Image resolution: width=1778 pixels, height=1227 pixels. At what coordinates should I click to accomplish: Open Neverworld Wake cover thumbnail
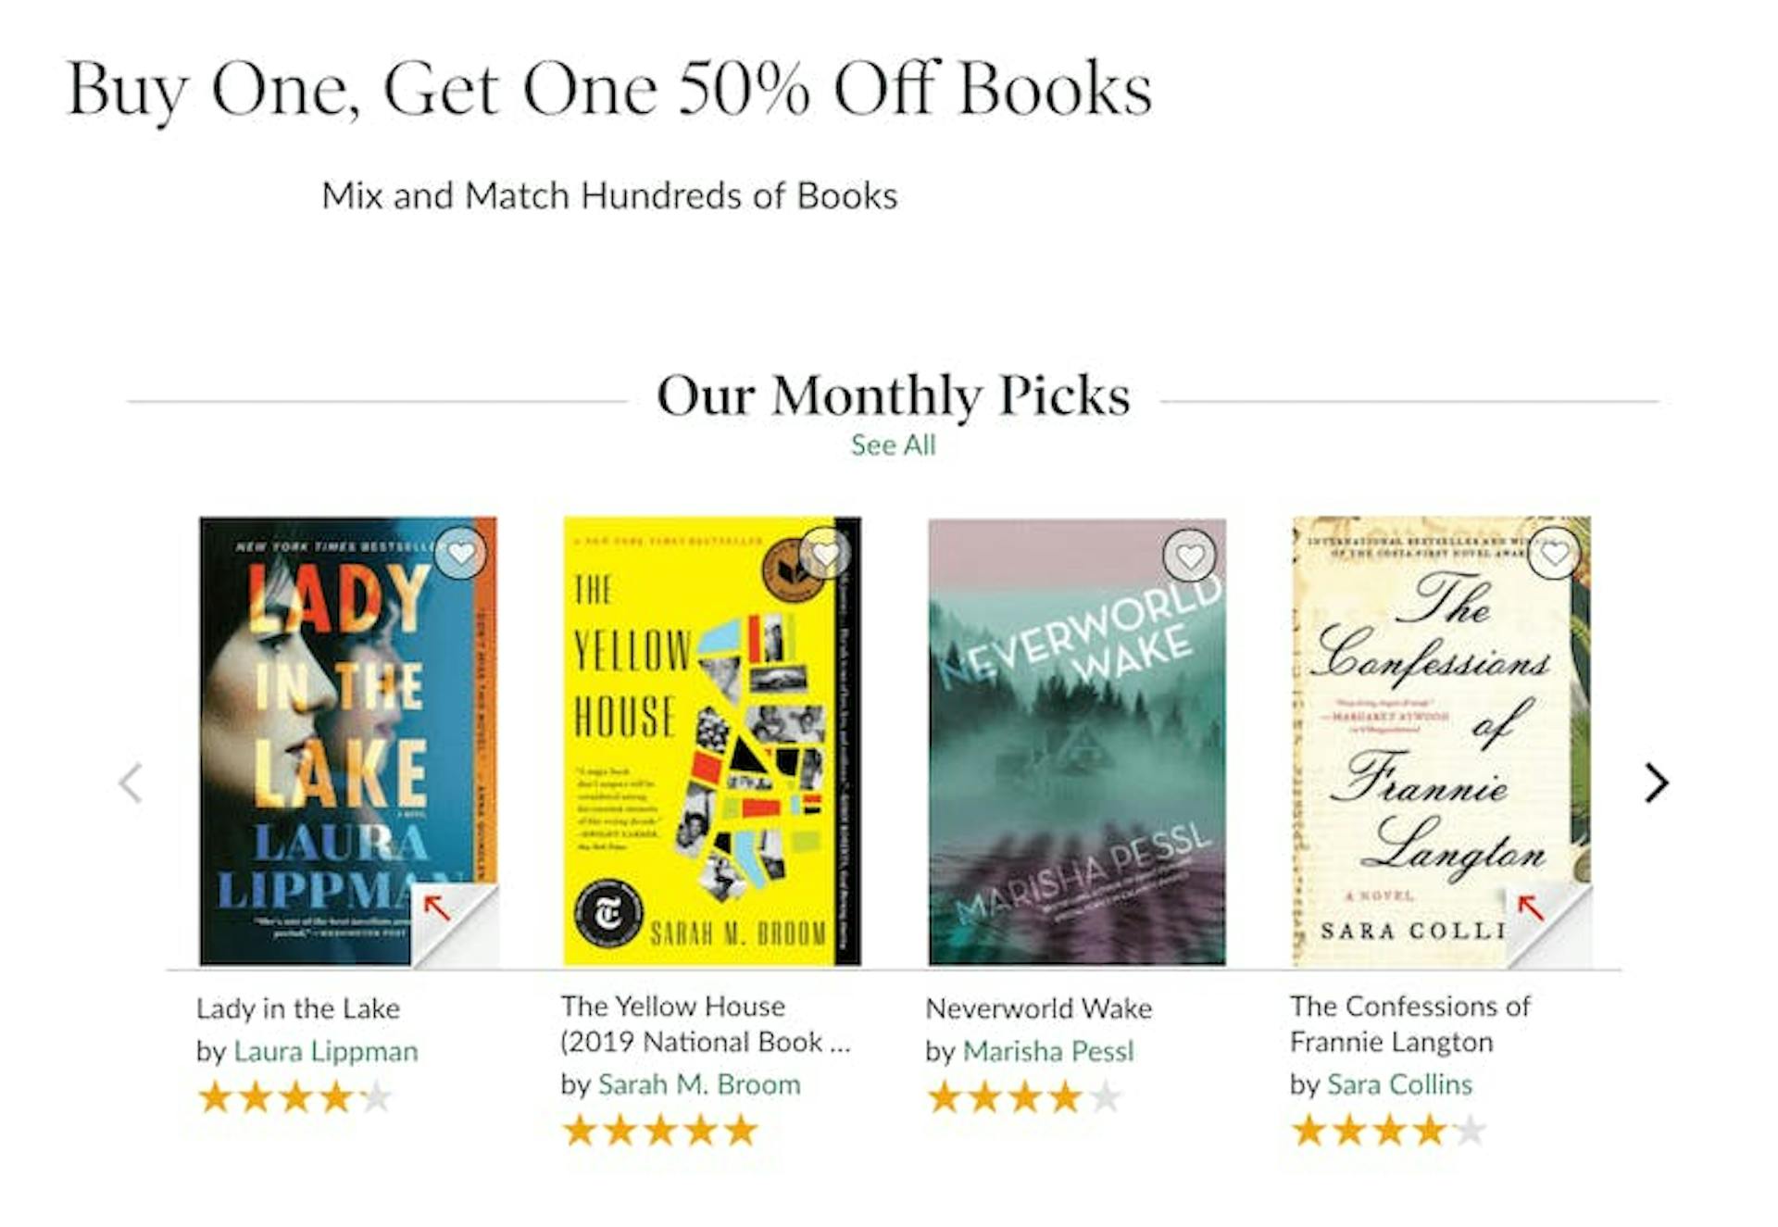[x=1077, y=742]
